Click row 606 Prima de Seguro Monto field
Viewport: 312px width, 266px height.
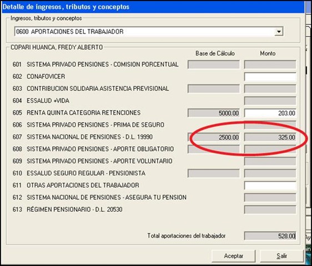(270, 125)
